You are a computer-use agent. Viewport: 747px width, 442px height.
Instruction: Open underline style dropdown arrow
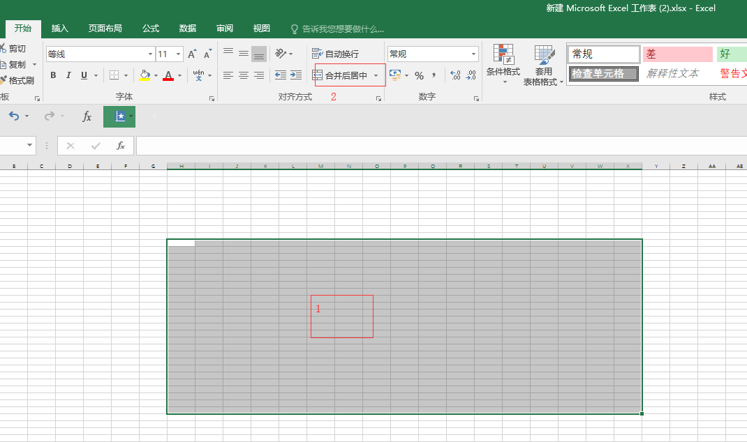click(96, 75)
